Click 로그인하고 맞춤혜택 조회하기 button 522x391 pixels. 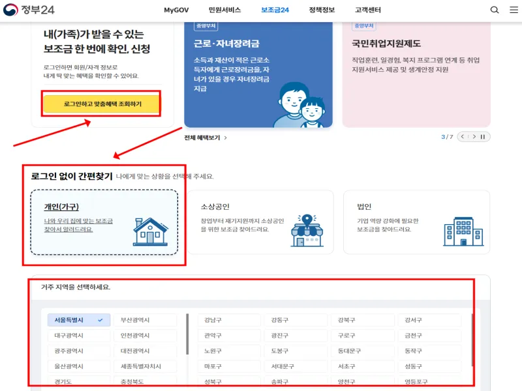(102, 104)
